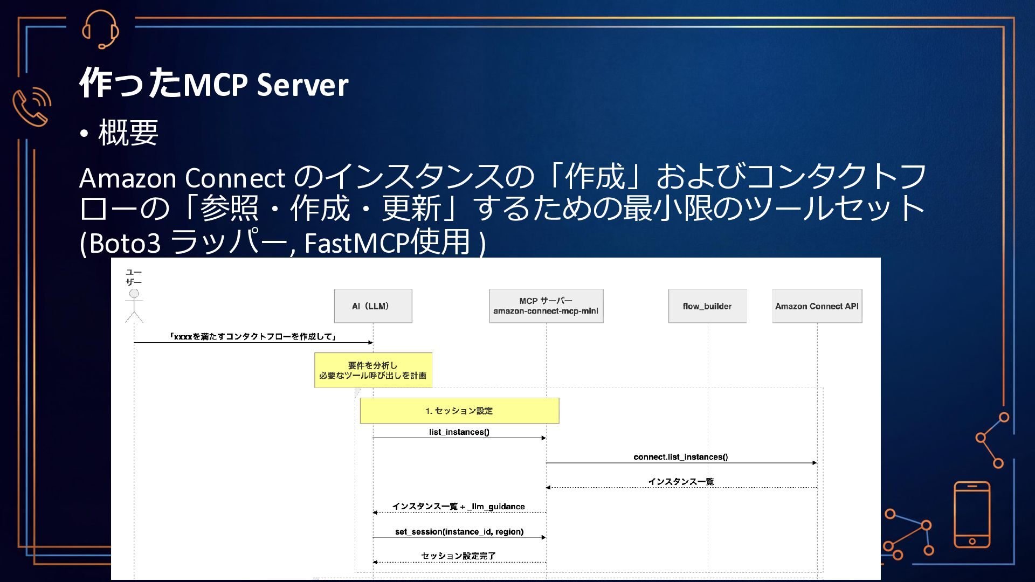1035x582 pixels.
Task: Click the yellow 要件を分析し note
Action: [372, 370]
